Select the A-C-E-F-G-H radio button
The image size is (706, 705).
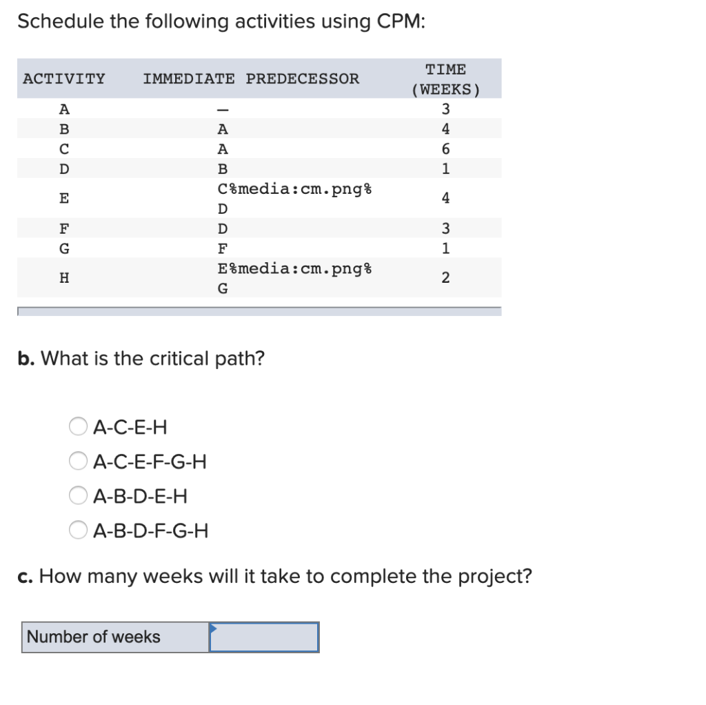pos(78,461)
